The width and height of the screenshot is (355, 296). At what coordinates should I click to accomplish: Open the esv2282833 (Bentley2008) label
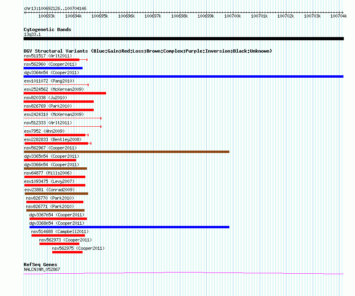[x=53, y=139]
